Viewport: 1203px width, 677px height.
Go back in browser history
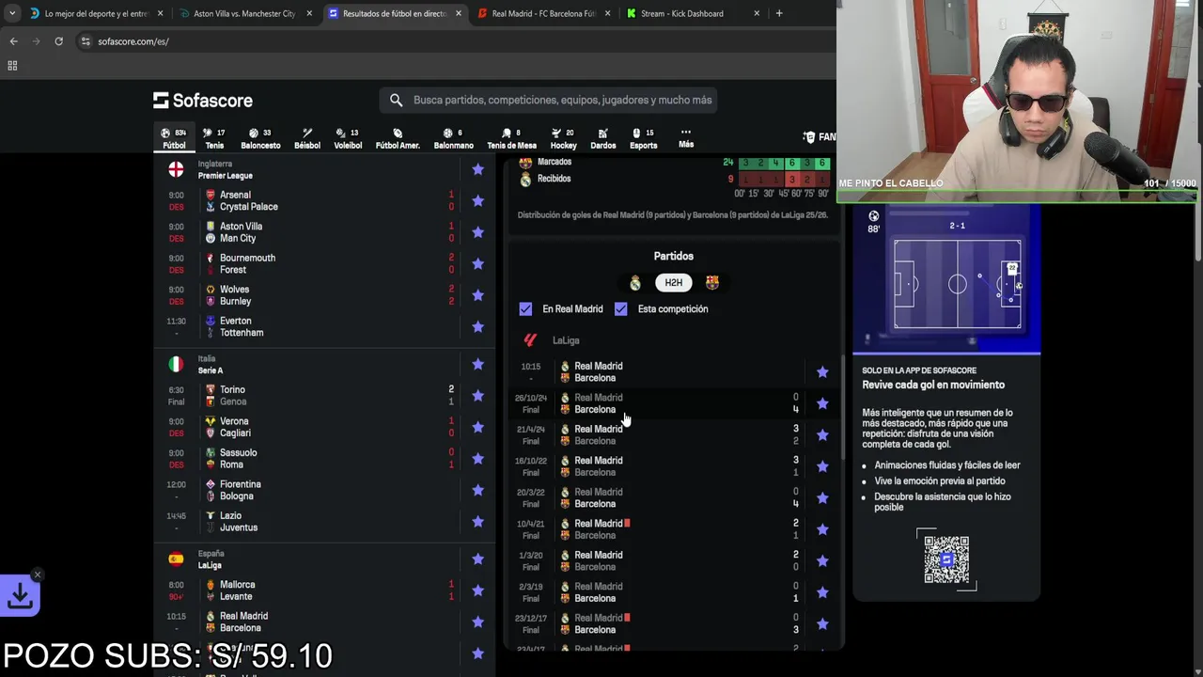13,41
